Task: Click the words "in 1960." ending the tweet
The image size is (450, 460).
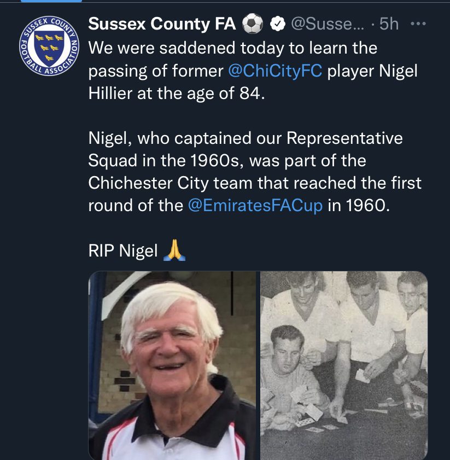Action: click(x=360, y=205)
